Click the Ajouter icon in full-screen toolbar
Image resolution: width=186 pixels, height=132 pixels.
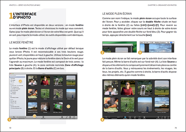pos(165,117)
